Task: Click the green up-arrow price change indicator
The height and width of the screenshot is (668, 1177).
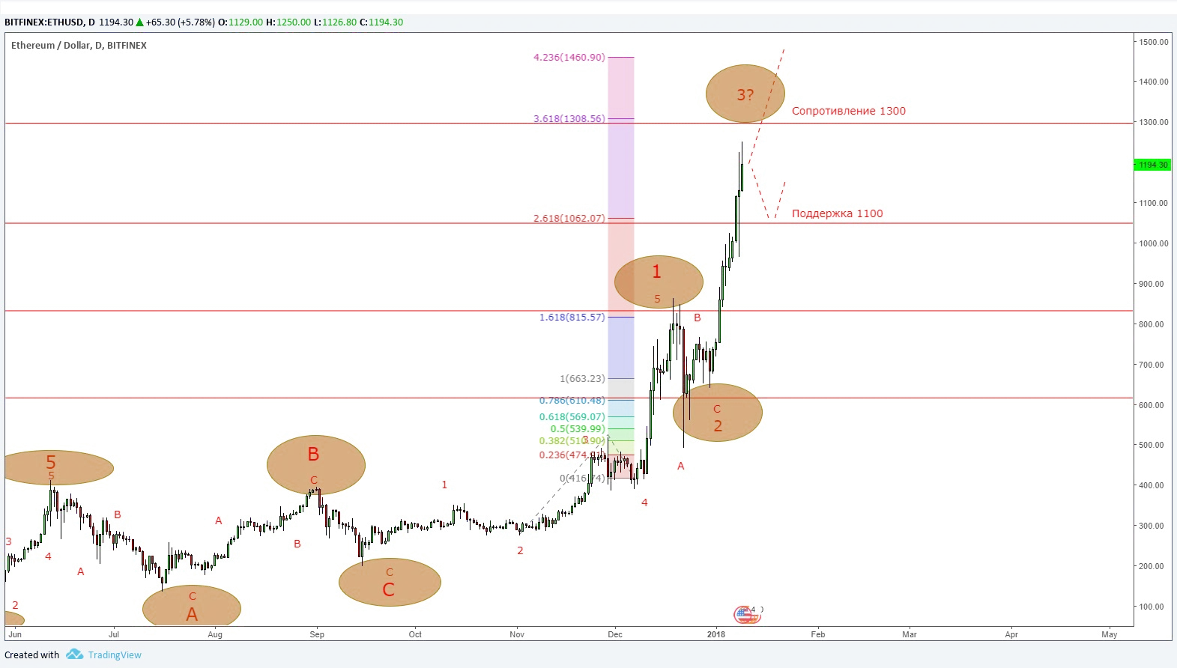Action: 139,22
